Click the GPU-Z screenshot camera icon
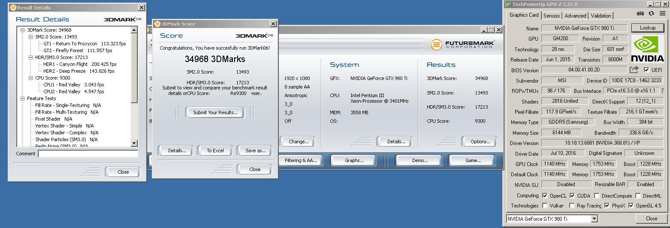The width and height of the screenshot is (670, 228). 640,14
